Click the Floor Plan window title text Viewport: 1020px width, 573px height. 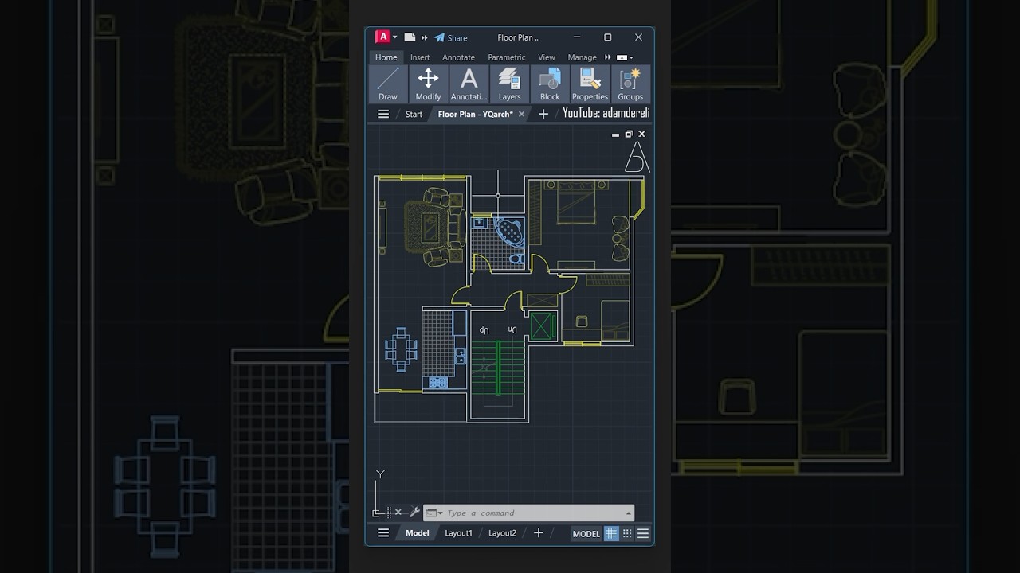[519, 37]
